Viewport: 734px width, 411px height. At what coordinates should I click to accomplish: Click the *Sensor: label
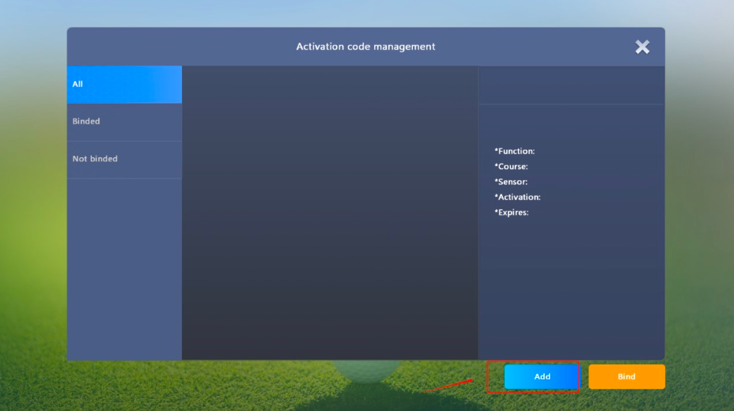click(511, 182)
